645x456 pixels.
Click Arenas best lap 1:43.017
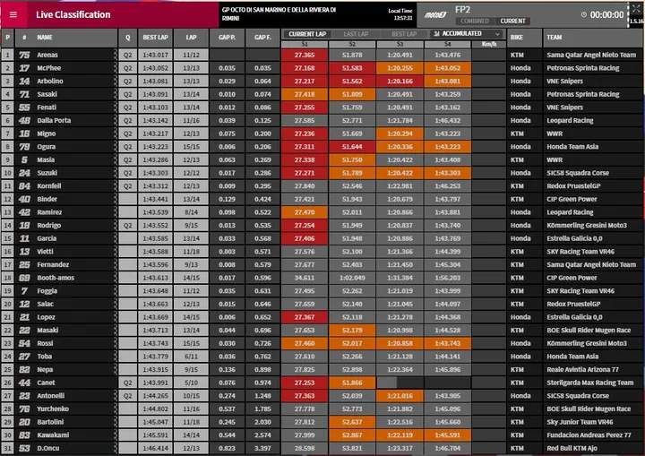(x=156, y=55)
